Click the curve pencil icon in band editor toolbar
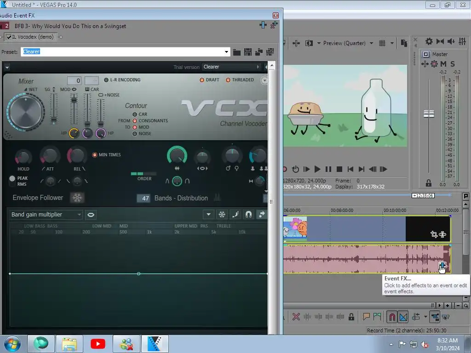Screen dimensions: 471x353 (x=235, y=214)
